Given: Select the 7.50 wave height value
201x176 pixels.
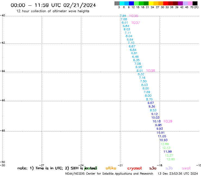Looking at the screenshot, I should click(143, 81).
